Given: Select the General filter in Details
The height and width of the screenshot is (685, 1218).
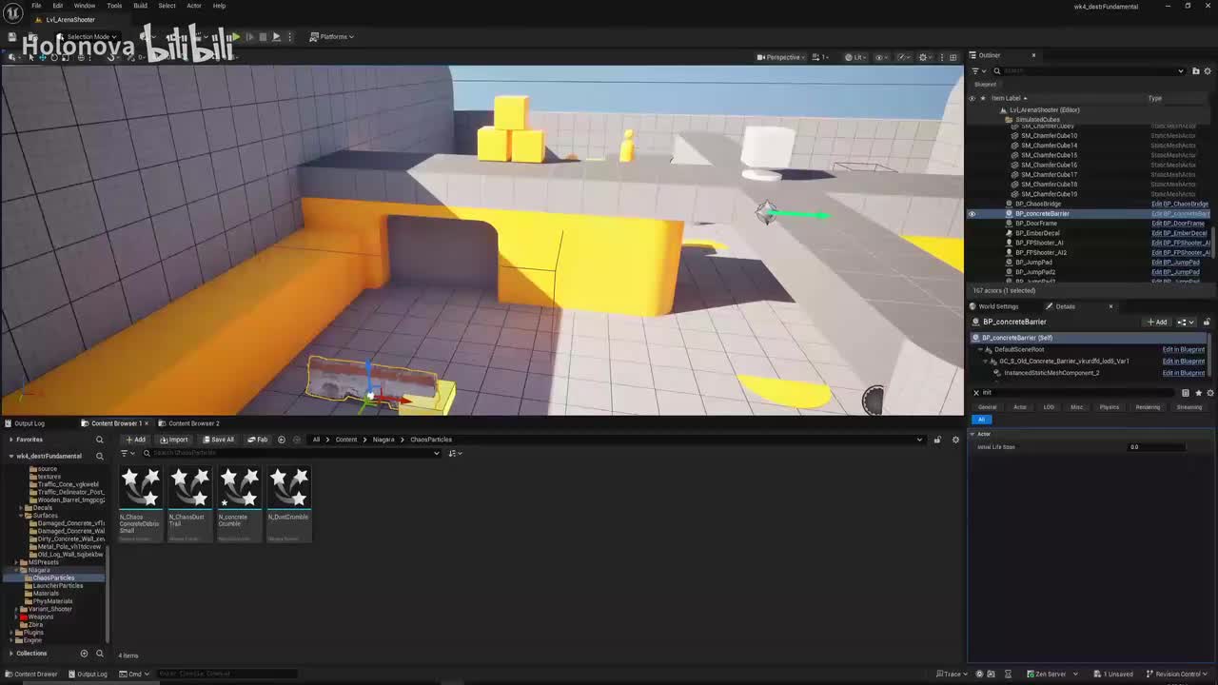Looking at the screenshot, I should coord(988,407).
